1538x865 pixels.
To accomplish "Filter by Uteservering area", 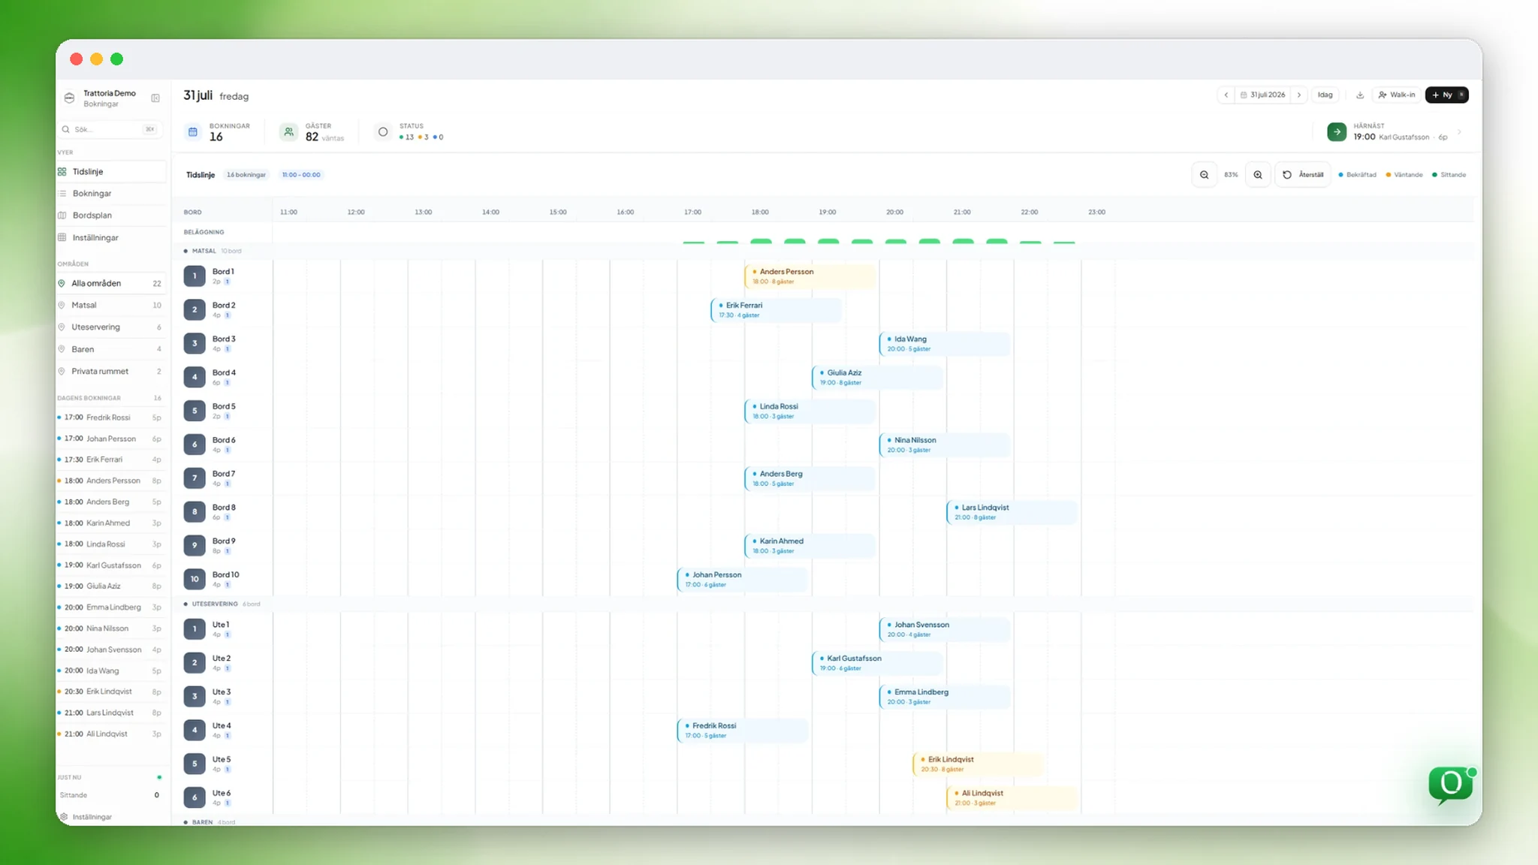I will (111, 327).
